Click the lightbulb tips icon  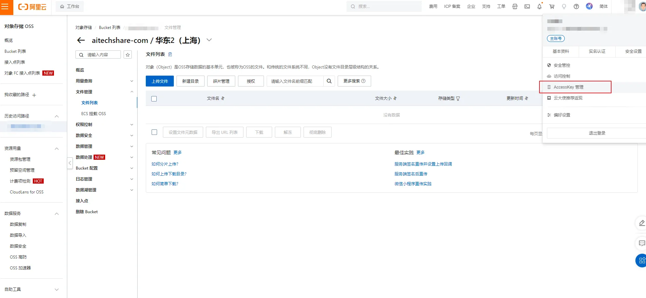[564, 6]
